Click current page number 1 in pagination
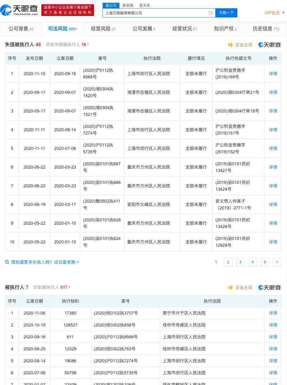Image resolution: width=287 pixels, height=385 pixels. point(216,262)
